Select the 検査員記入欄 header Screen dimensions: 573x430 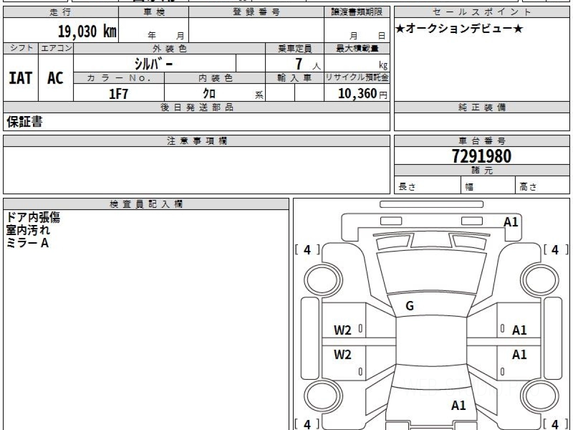coord(146,204)
